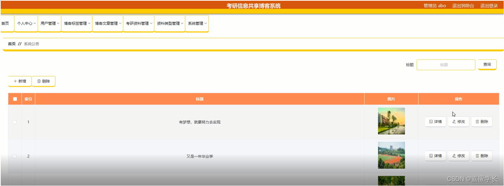The height and width of the screenshot is (186, 504).
Task: Click the chevron next to 个人中心
Action: (35, 24)
